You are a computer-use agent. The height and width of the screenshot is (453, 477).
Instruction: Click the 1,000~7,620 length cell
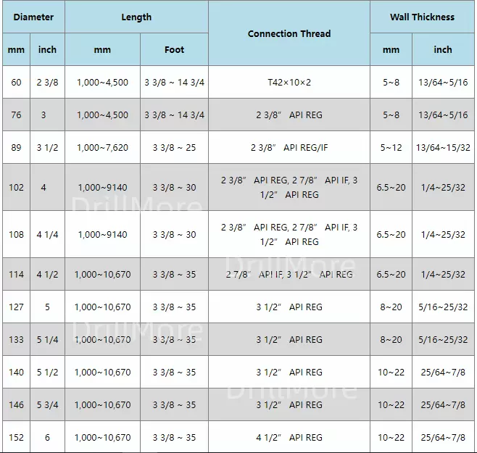(x=102, y=148)
